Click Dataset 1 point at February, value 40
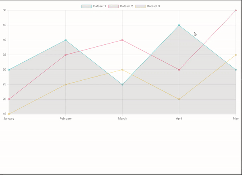 66,40
